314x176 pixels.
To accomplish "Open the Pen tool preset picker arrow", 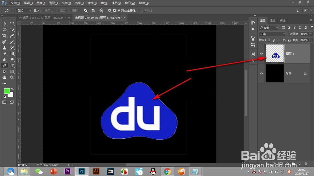I will pos(11,11).
